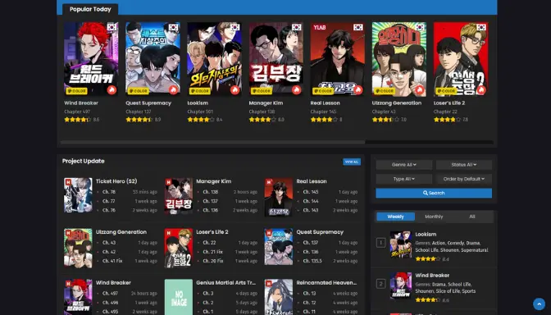
Task: Switch to the Monthly ranking tab
Action: (434, 217)
